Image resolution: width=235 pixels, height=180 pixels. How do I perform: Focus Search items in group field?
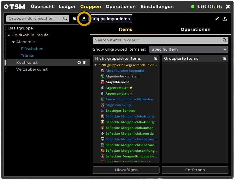[160, 40]
